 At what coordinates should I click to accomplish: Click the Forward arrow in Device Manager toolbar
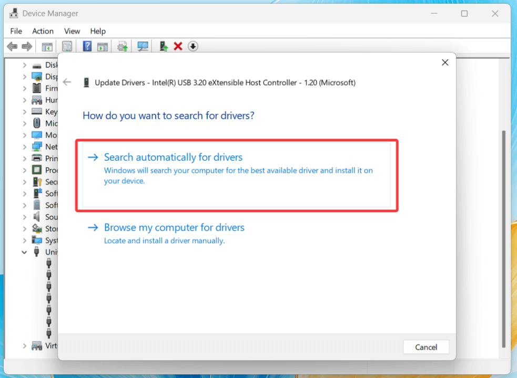27,47
